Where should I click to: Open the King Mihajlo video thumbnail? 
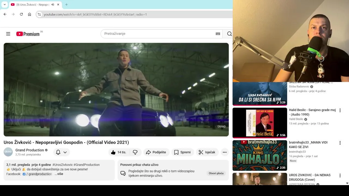tap(260, 155)
